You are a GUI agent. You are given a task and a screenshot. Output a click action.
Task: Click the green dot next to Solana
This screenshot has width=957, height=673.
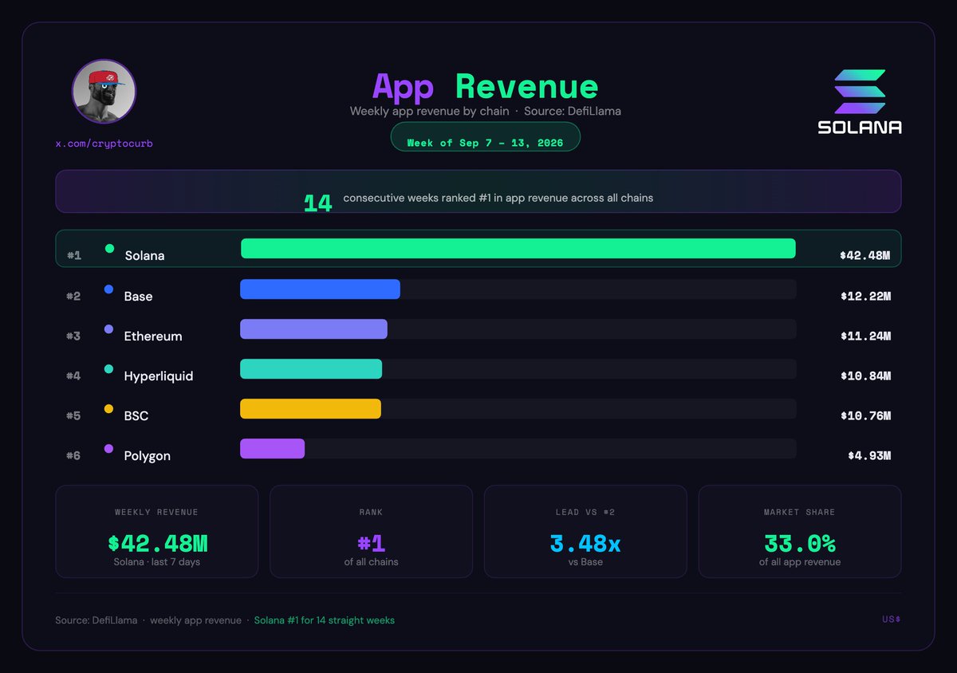click(x=109, y=249)
